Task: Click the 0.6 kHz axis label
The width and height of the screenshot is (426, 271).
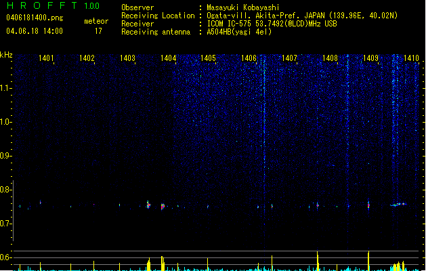Action: [x=5, y=257]
